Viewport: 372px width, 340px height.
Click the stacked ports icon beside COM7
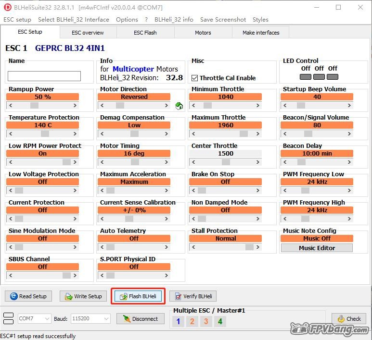pyautogui.click(x=9, y=318)
